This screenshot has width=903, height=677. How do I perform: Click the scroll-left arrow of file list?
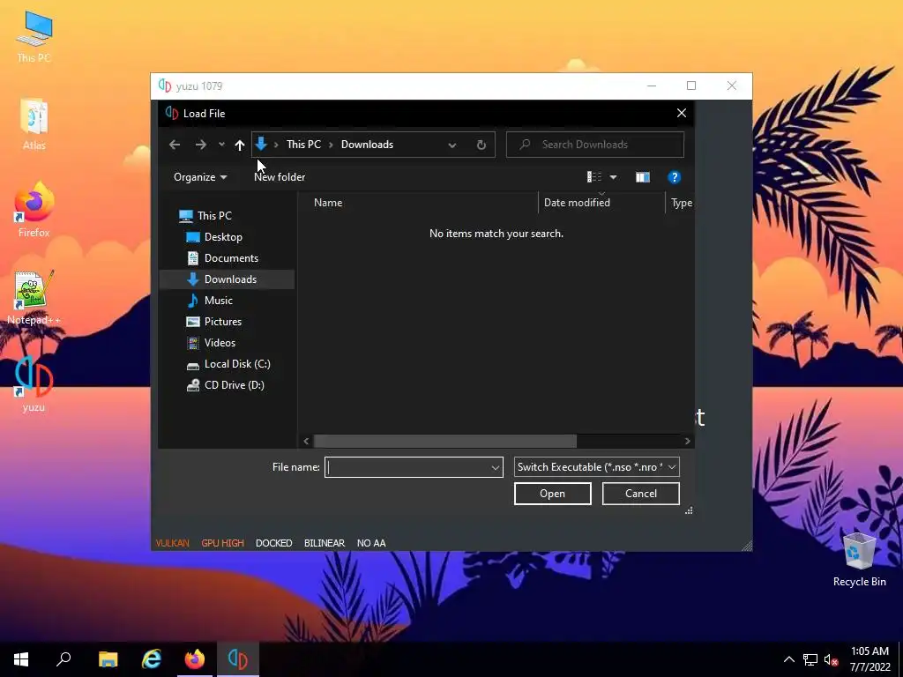click(x=306, y=441)
